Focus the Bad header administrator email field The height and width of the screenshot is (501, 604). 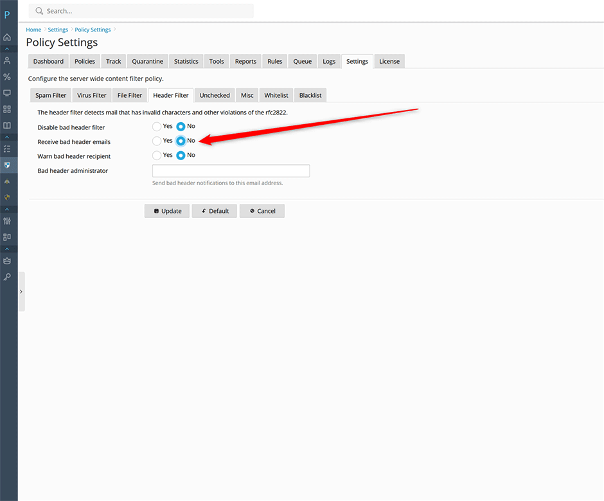pyautogui.click(x=231, y=171)
